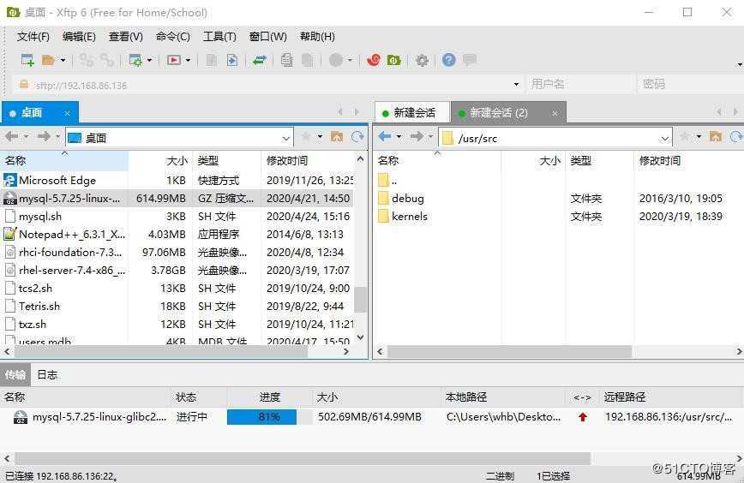
Task: Close the 桌面 tab
Action: [x=68, y=113]
